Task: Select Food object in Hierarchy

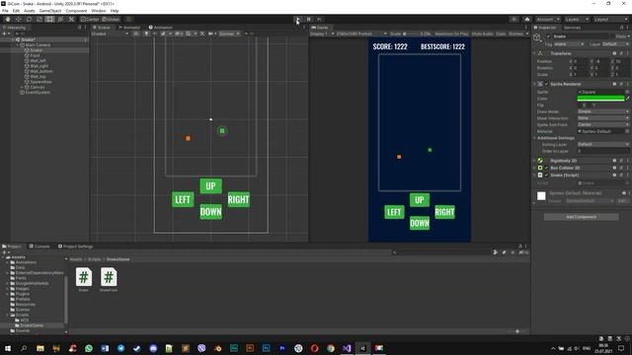Action: 36,55
